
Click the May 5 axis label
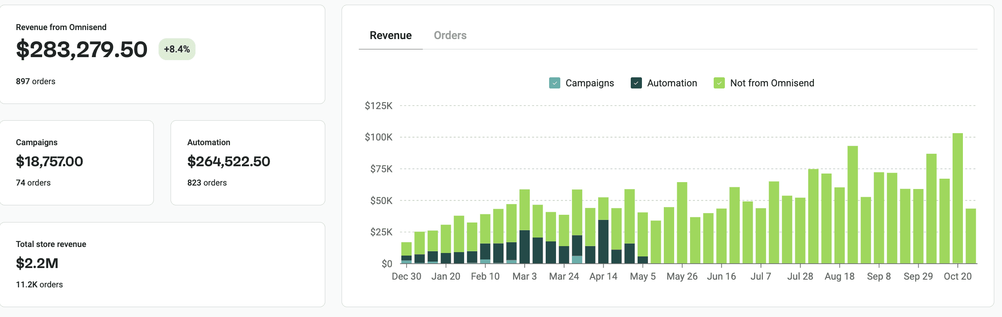[x=643, y=276]
